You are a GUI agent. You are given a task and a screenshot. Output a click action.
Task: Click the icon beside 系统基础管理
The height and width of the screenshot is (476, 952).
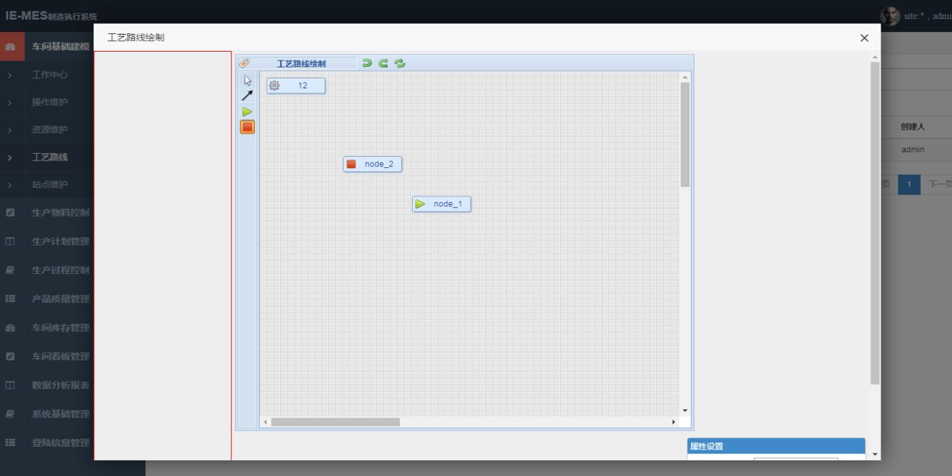[x=10, y=413]
